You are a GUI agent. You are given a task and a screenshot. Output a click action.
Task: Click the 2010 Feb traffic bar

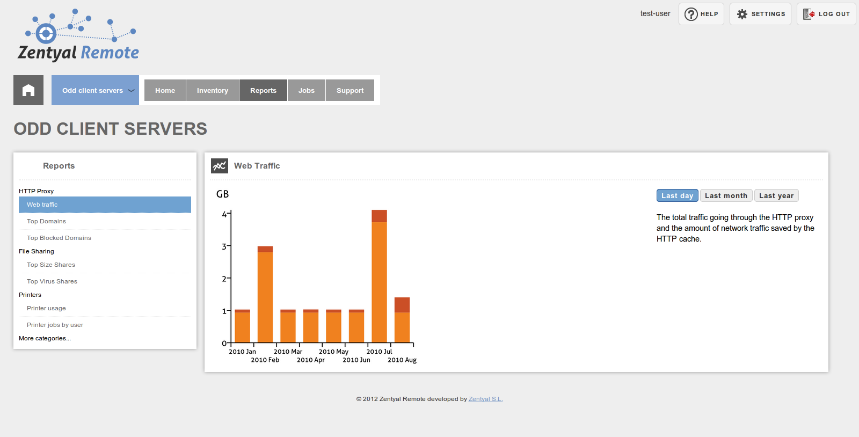click(x=265, y=294)
